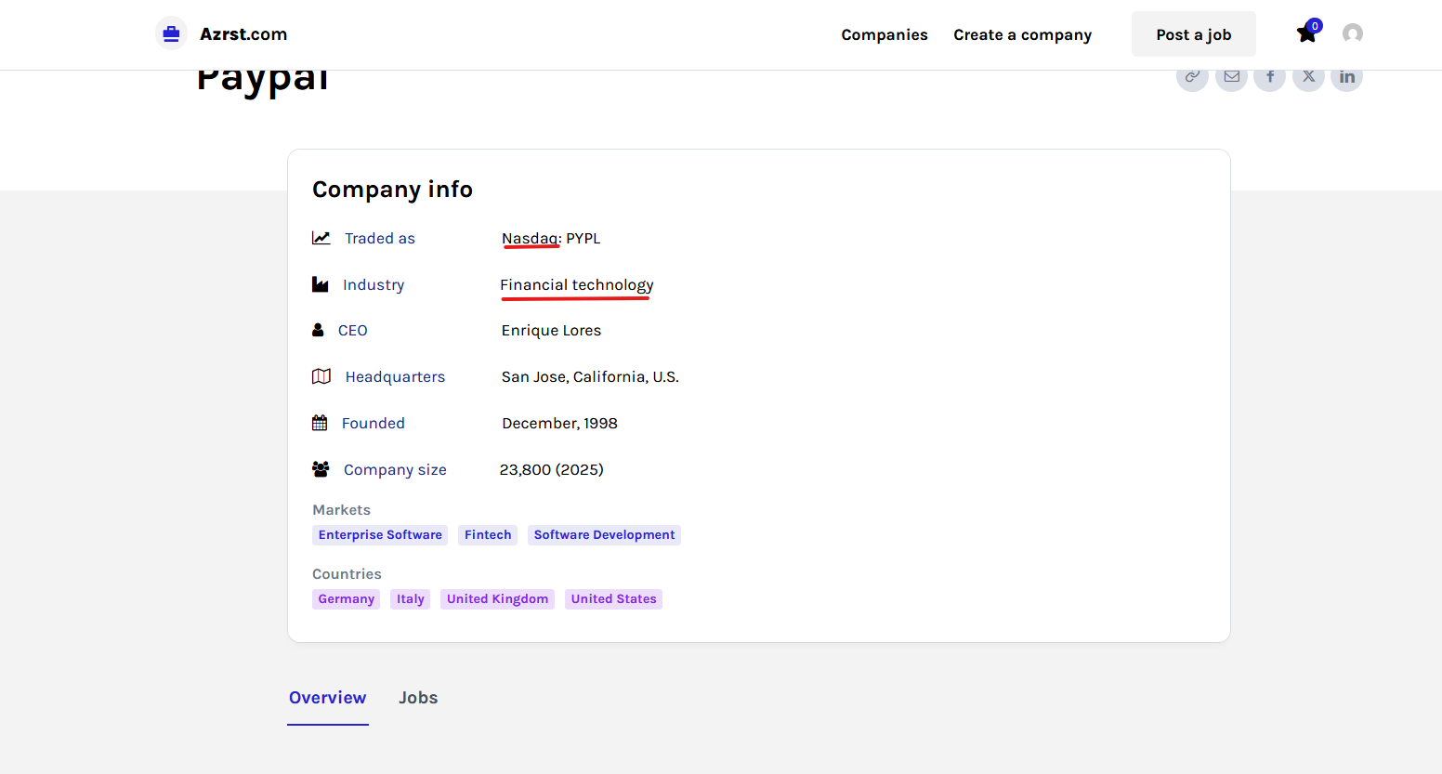Click the CEO person icon

tap(318, 330)
